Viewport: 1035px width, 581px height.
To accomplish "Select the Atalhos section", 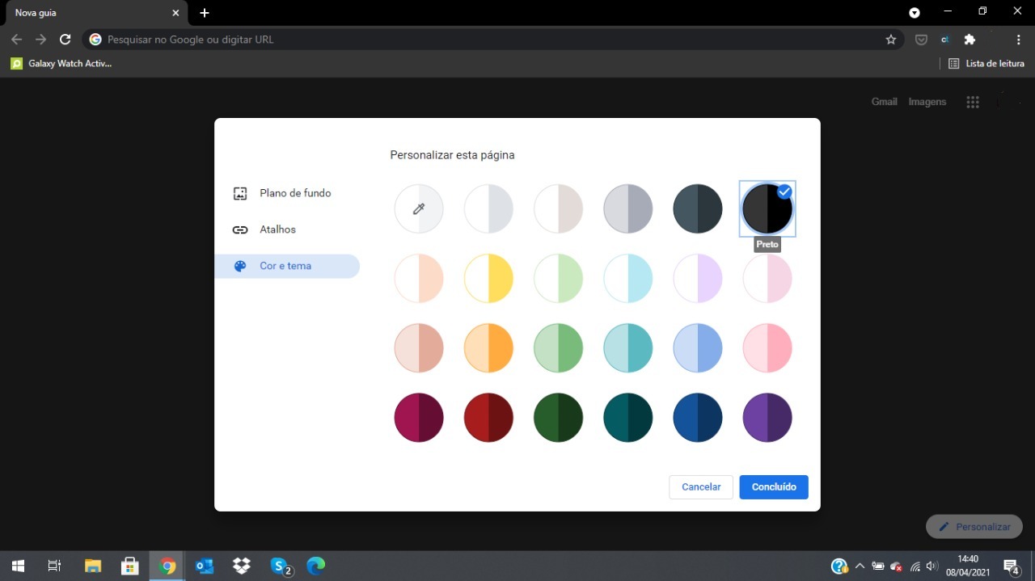I will pos(287,229).
